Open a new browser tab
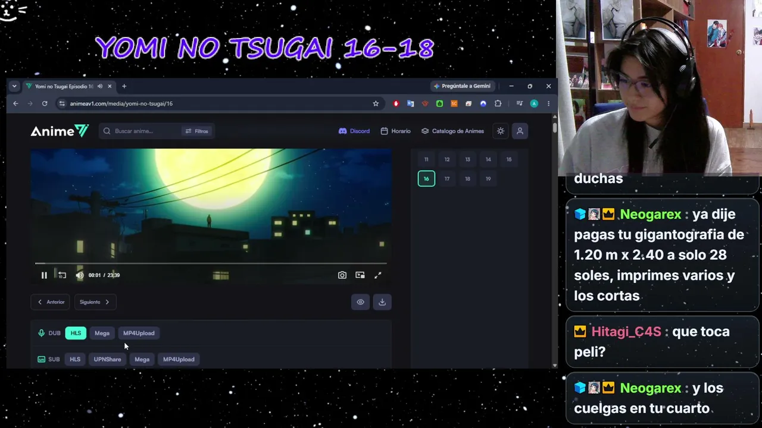 124,86
